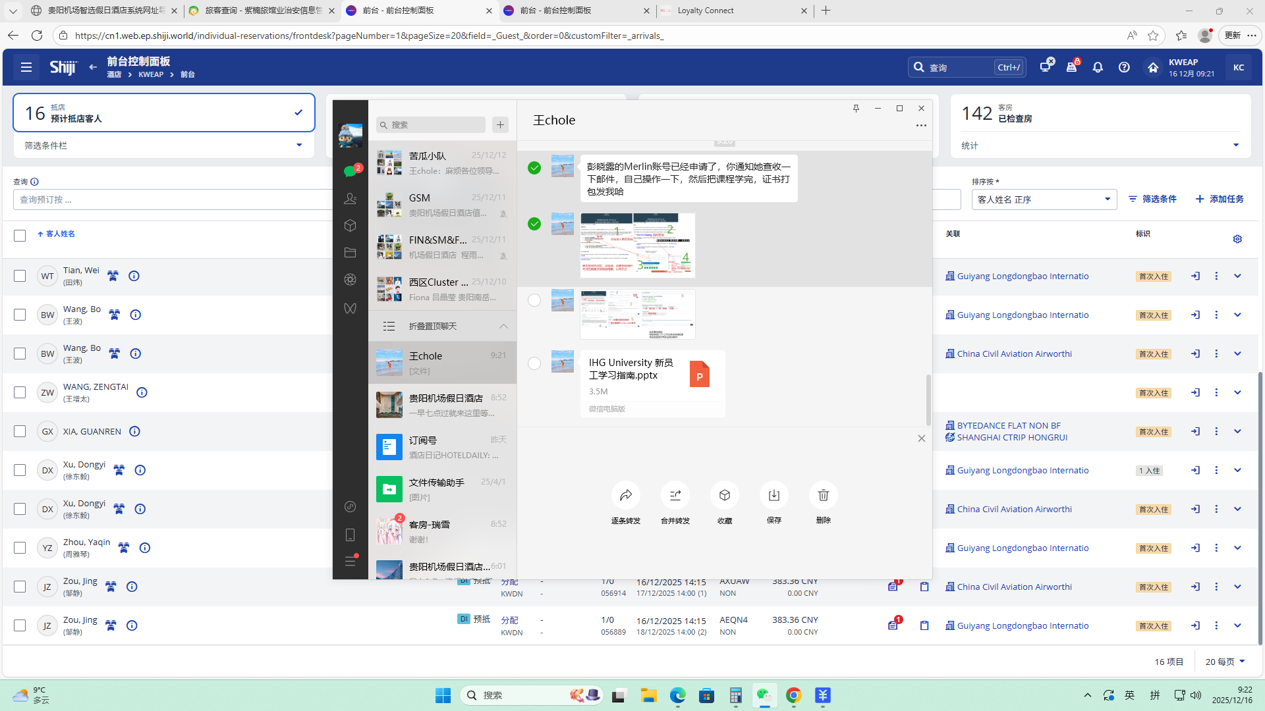Open Shiji notification bell icon
The height and width of the screenshot is (711, 1265).
1098,67
